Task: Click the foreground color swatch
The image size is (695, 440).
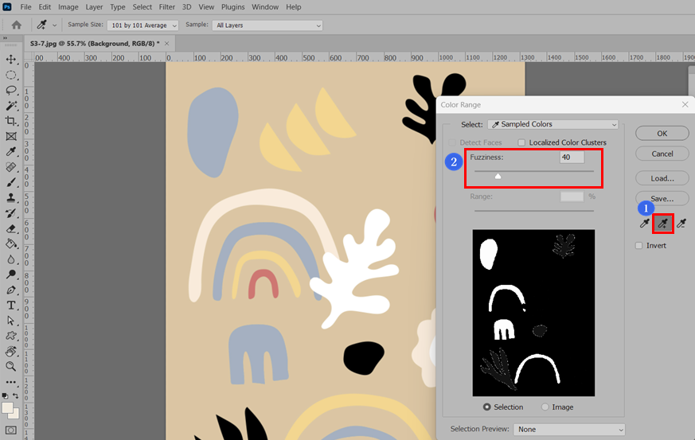Action: pyautogui.click(x=7, y=408)
